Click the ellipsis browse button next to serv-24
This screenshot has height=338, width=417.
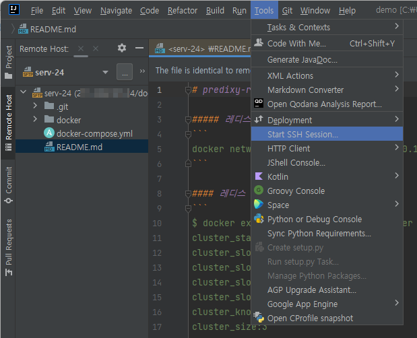[125, 72]
